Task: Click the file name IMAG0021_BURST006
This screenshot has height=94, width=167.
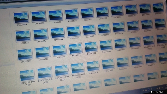Action: (x=62, y=78)
